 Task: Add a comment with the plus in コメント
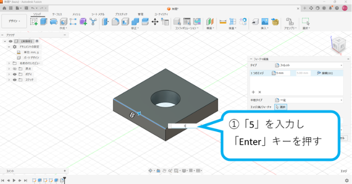coord(65,171)
